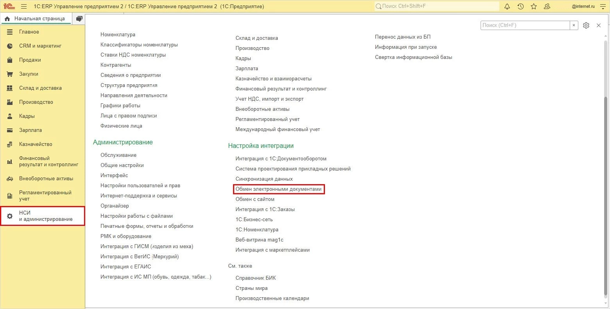Switch to the Начальная страница tab
This screenshot has height=309, width=610.
click(x=36, y=19)
